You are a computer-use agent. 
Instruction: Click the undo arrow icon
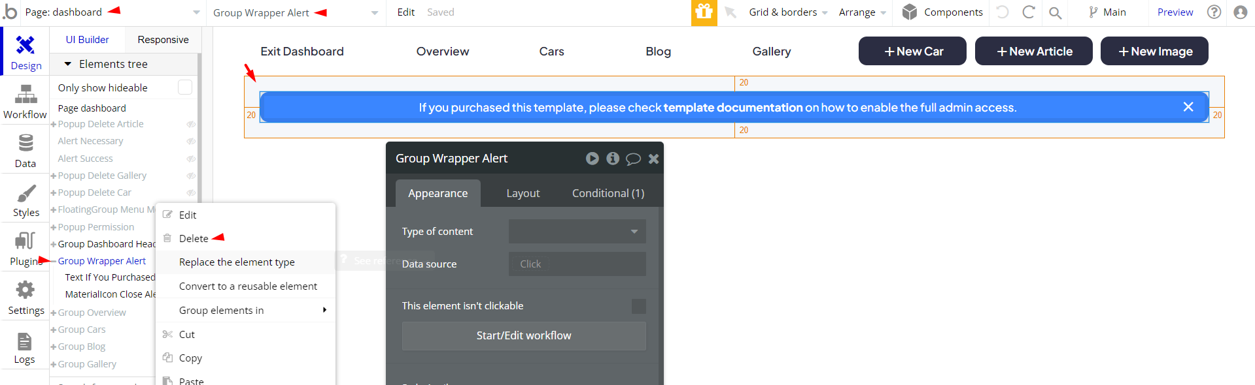(x=1003, y=12)
